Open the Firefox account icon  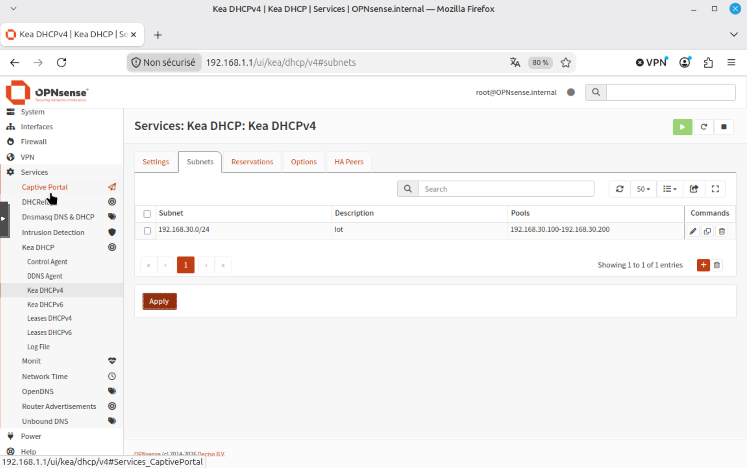click(x=685, y=62)
